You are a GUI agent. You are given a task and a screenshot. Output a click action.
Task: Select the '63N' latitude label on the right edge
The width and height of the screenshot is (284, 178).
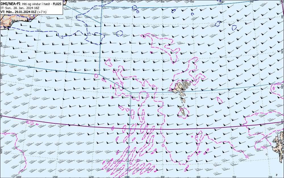point(282,51)
